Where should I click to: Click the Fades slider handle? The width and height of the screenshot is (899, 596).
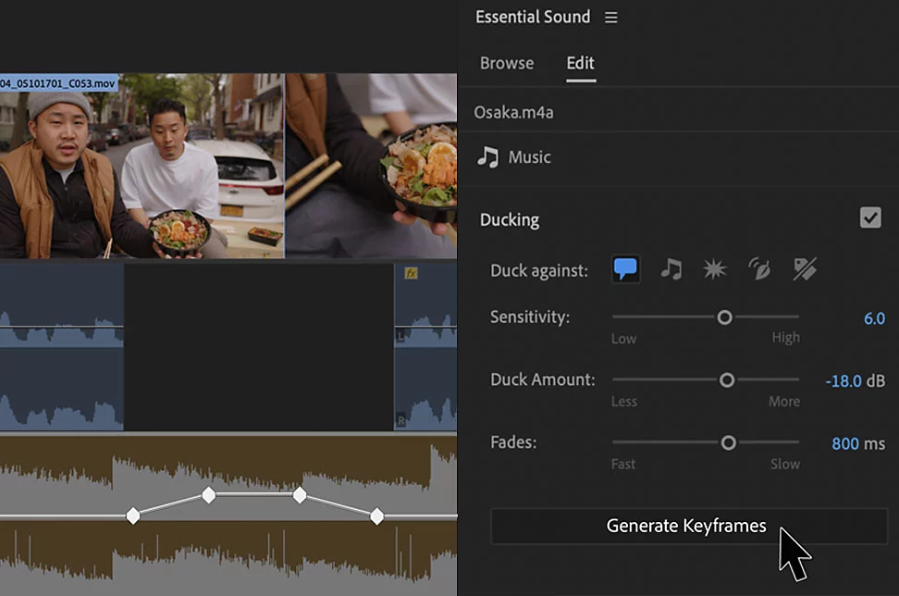click(x=729, y=442)
